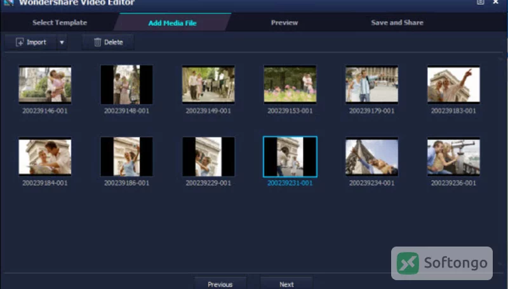Click the file name text 200239229-001

point(208,183)
